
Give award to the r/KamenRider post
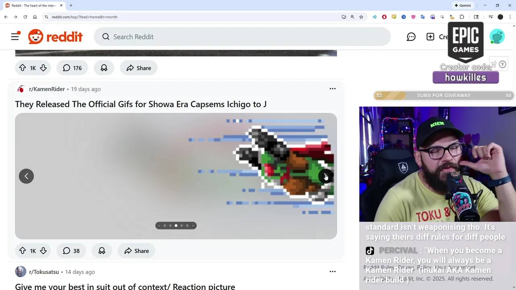(102, 251)
